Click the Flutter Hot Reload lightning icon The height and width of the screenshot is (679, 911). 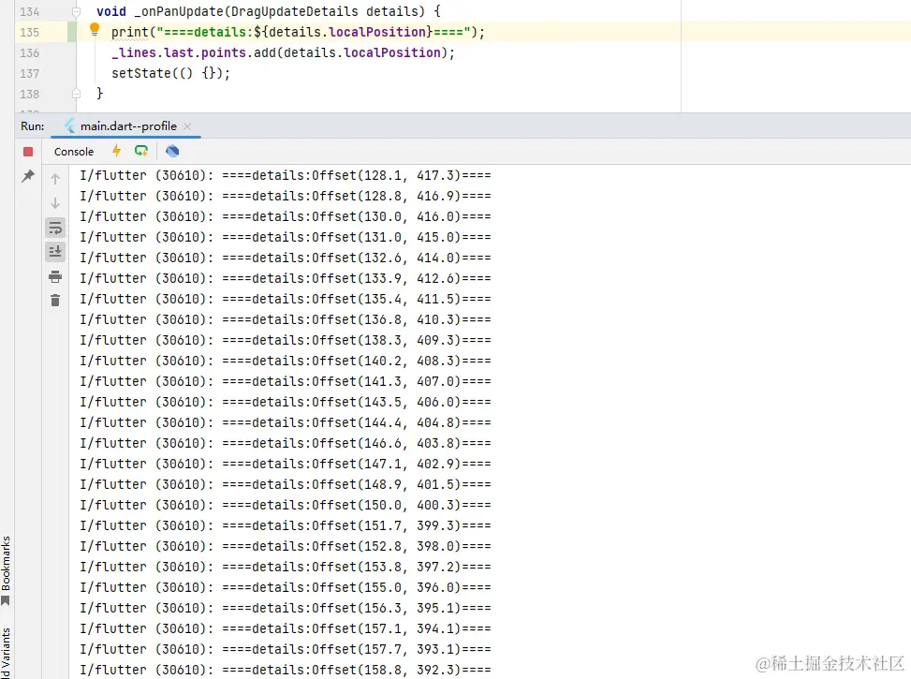(117, 151)
